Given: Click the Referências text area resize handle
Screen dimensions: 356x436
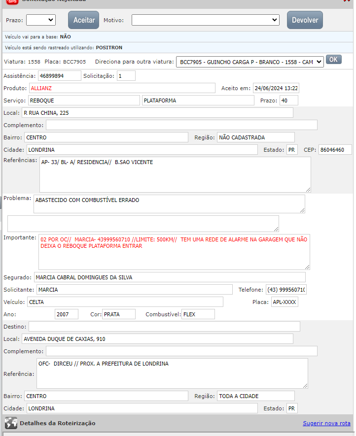Looking at the screenshot, I should click(308, 190).
